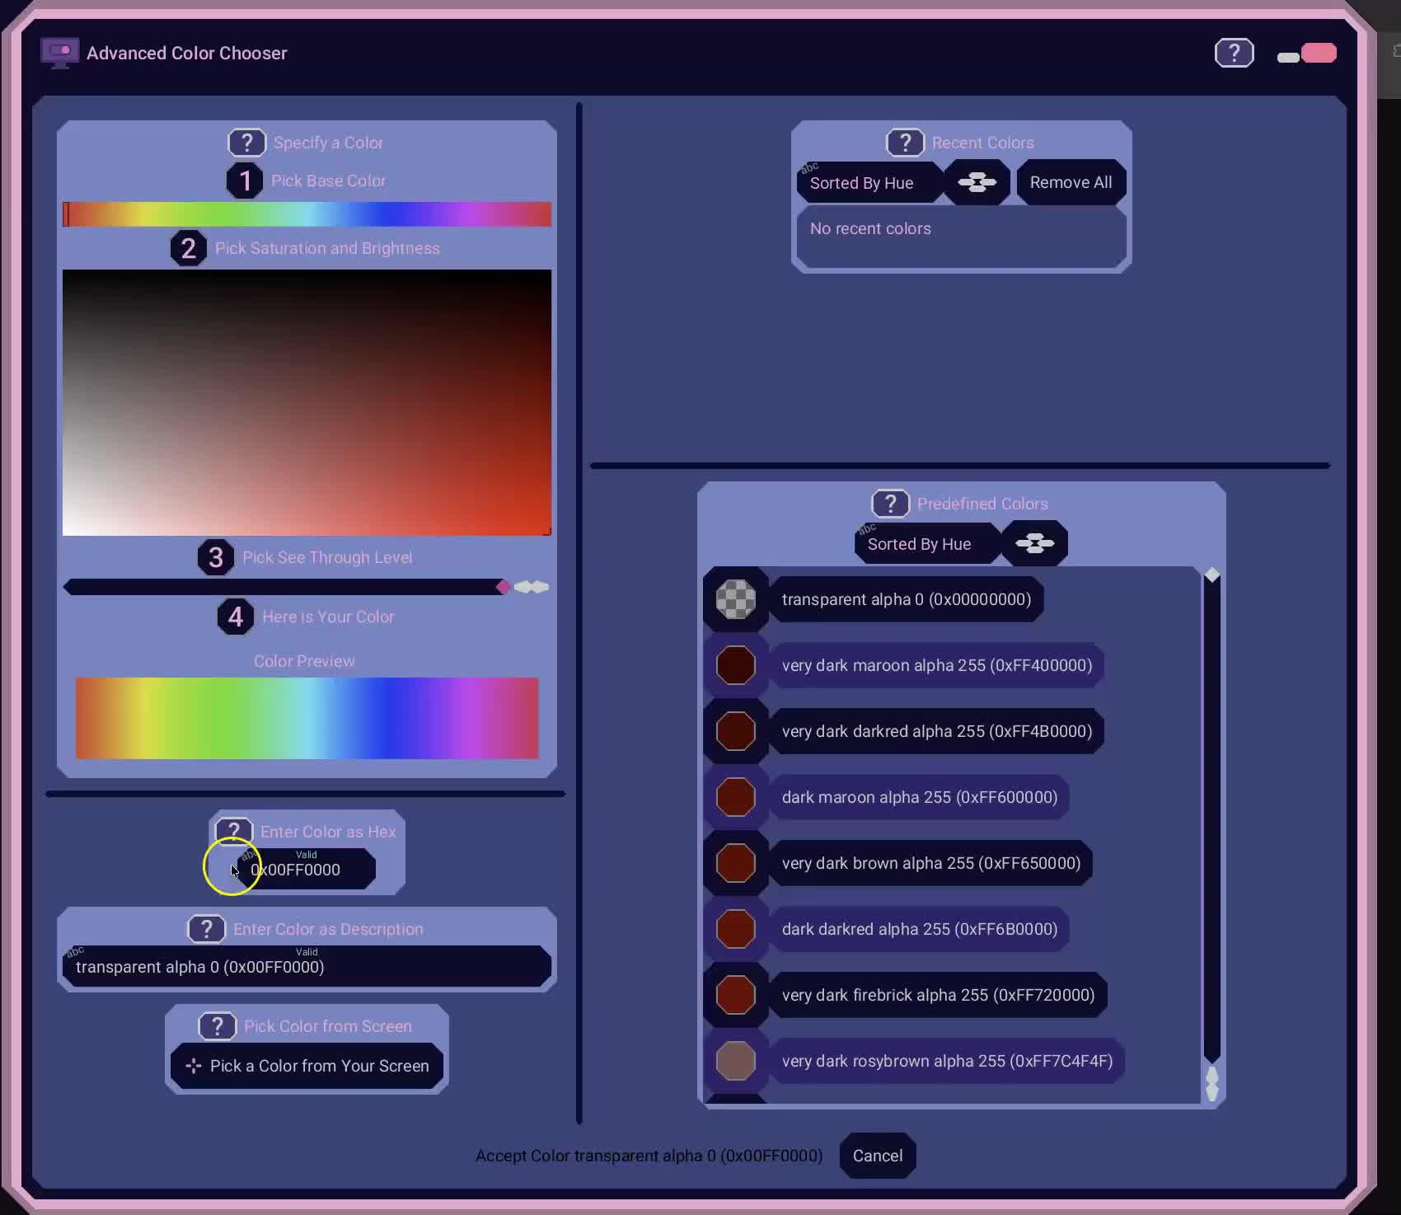Open help for Pick Color from Screen
The width and height of the screenshot is (1401, 1215).
[217, 1026]
